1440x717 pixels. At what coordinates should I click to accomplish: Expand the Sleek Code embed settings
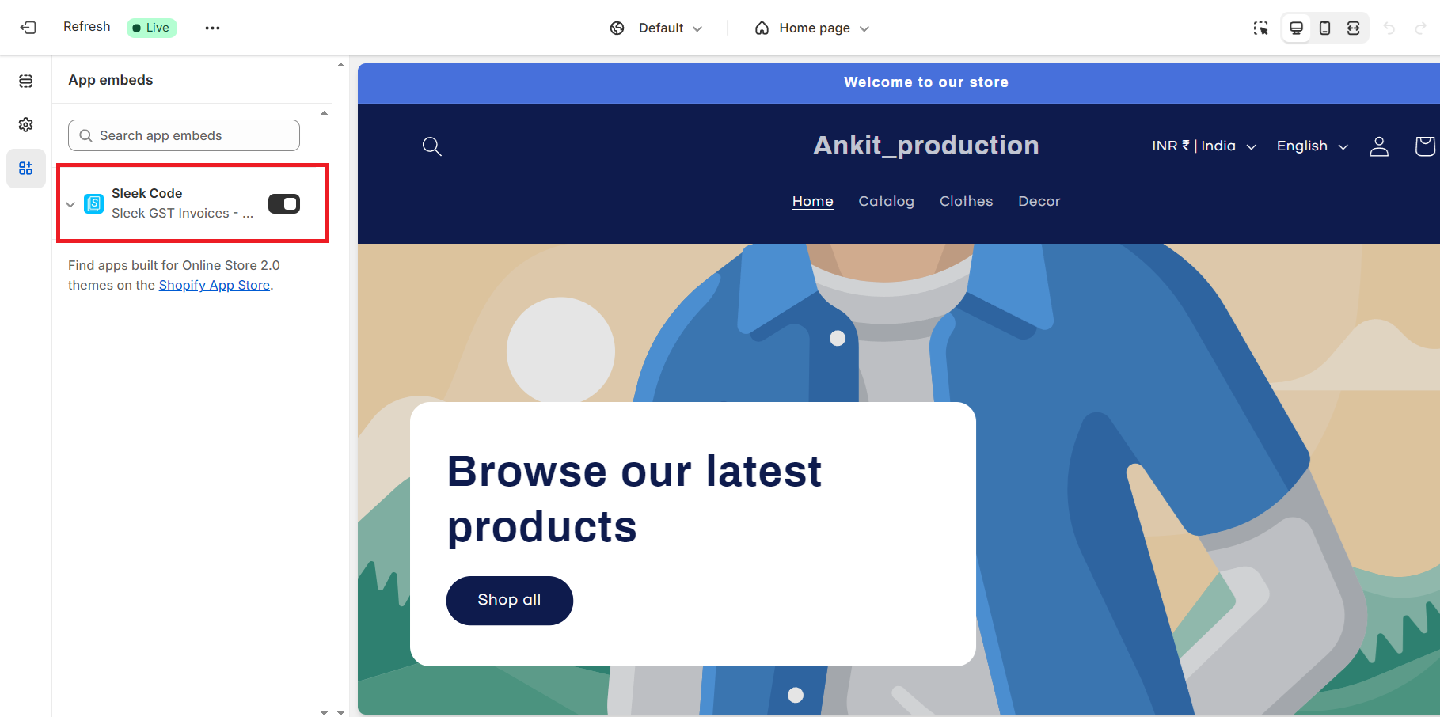tap(70, 204)
